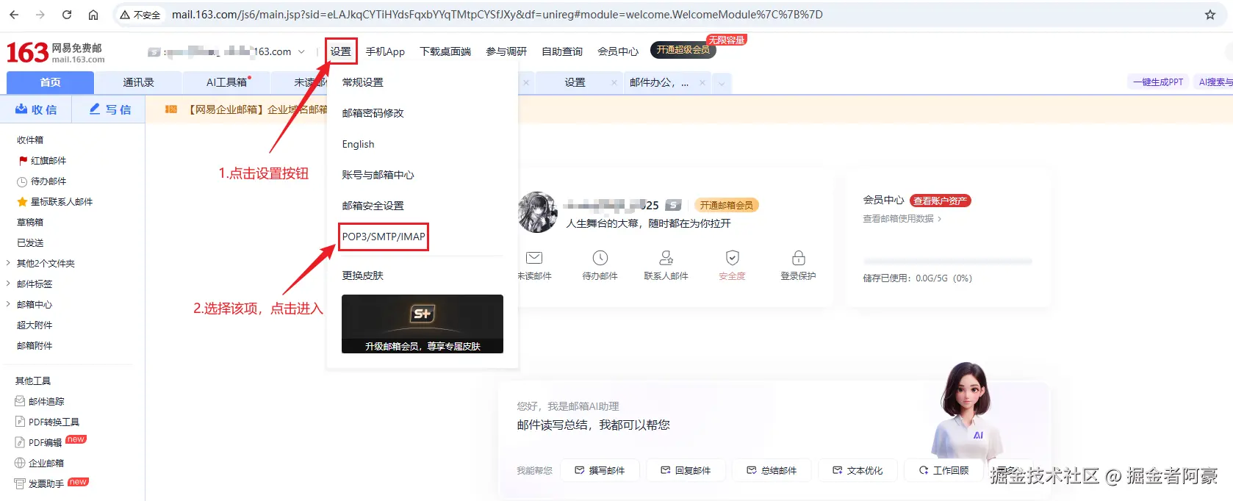The height and width of the screenshot is (501, 1233).
Task: Click 总结邮件 AI shortcut
Action: (772, 470)
